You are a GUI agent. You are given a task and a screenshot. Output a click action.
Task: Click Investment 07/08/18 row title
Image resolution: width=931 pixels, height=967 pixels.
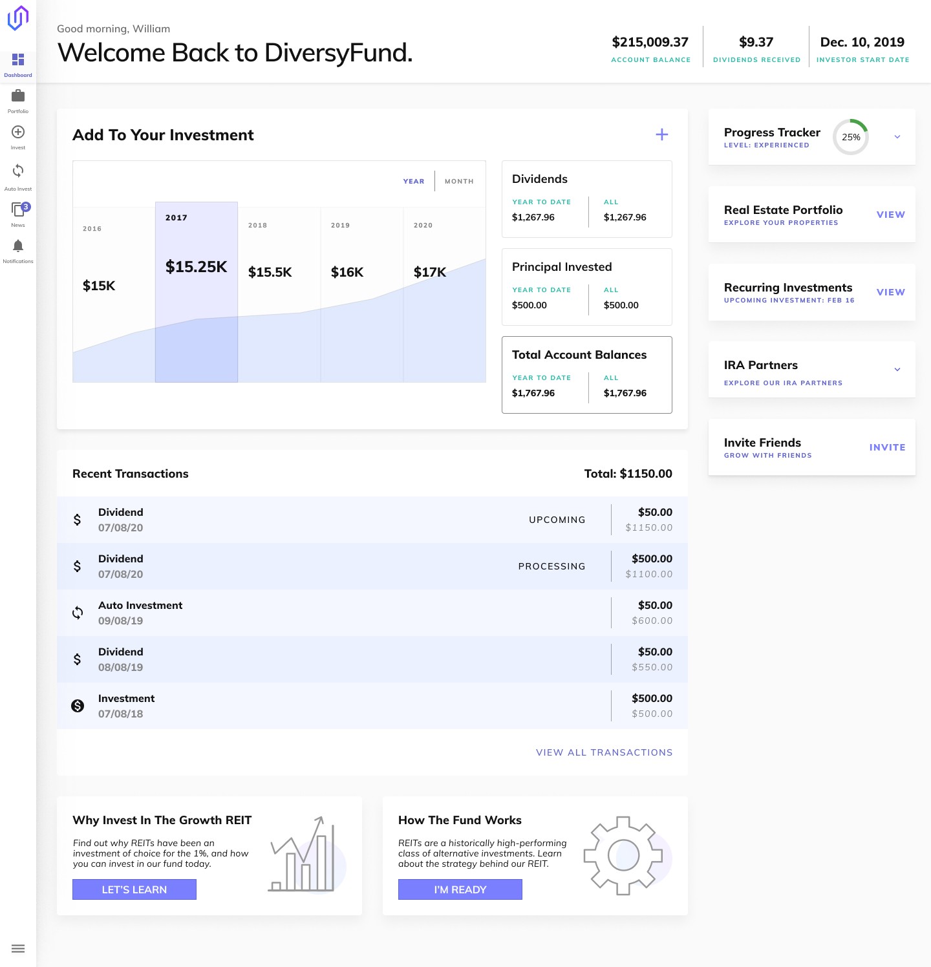[x=126, y=699]
